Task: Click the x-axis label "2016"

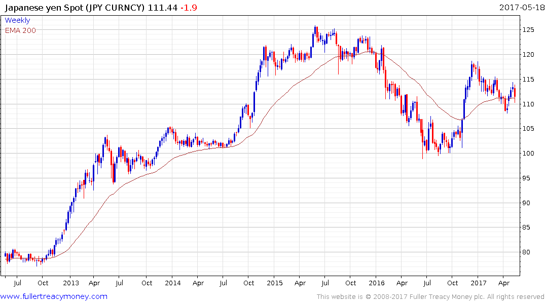Action: tap(377, 283)
